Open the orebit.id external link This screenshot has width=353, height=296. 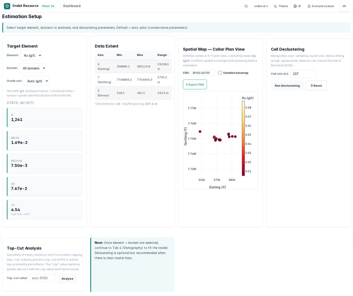(261, 6)
